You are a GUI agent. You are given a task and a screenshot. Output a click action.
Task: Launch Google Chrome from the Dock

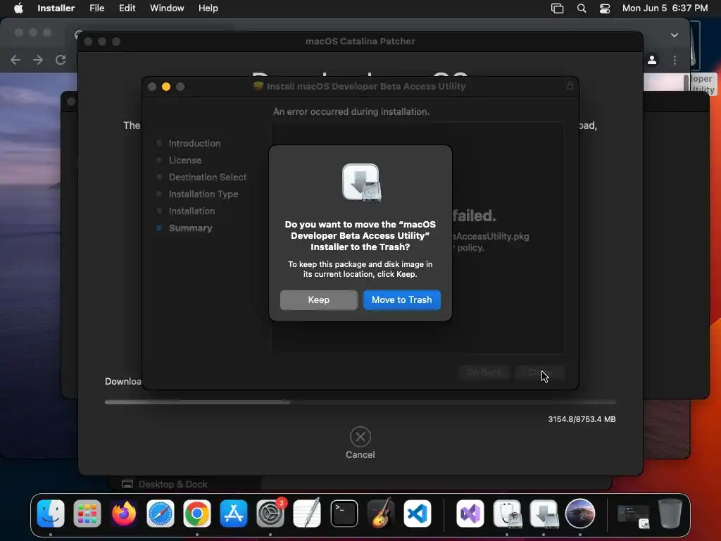(x=197, y=514)
